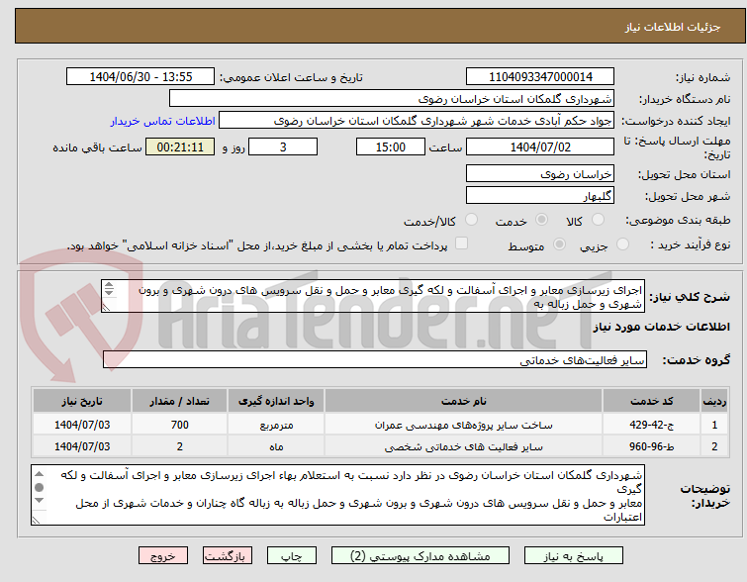Open اطلاعات تماس خریدار link
747x582 pixels.
point(163,121)
